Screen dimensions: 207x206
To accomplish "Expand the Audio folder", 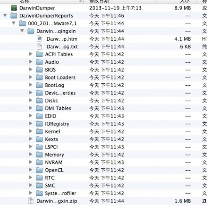I will click(31, 62).
